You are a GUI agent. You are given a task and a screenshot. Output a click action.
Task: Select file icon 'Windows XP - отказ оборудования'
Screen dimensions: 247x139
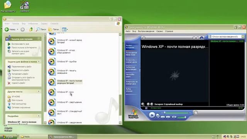[x=52, y=51]
